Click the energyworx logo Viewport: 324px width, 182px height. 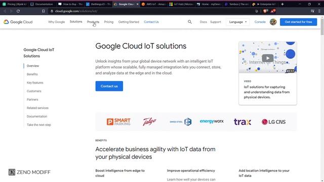click(212, 121)
